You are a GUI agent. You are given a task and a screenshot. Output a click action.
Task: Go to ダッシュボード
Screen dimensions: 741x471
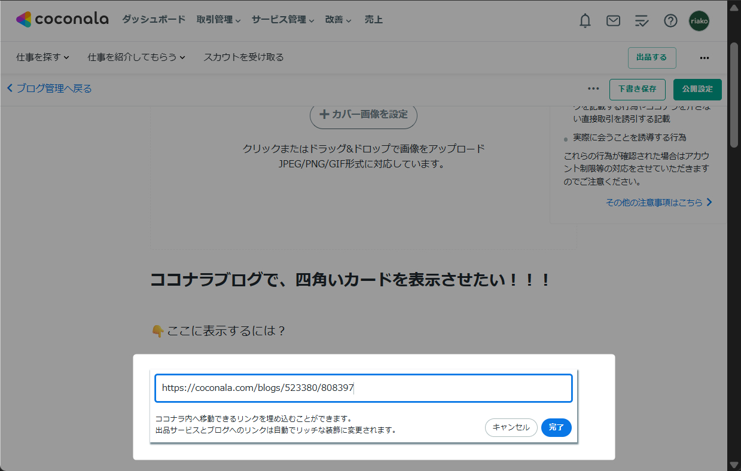tap(154, 20)
